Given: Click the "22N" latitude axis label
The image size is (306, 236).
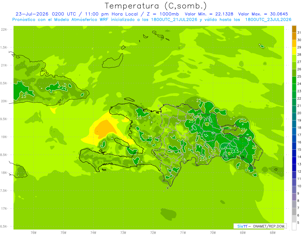Looking at the screenshot, I should tap(4, 30).
